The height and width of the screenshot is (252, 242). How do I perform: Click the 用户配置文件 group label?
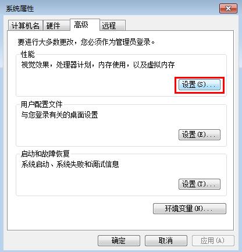(41, 104)
